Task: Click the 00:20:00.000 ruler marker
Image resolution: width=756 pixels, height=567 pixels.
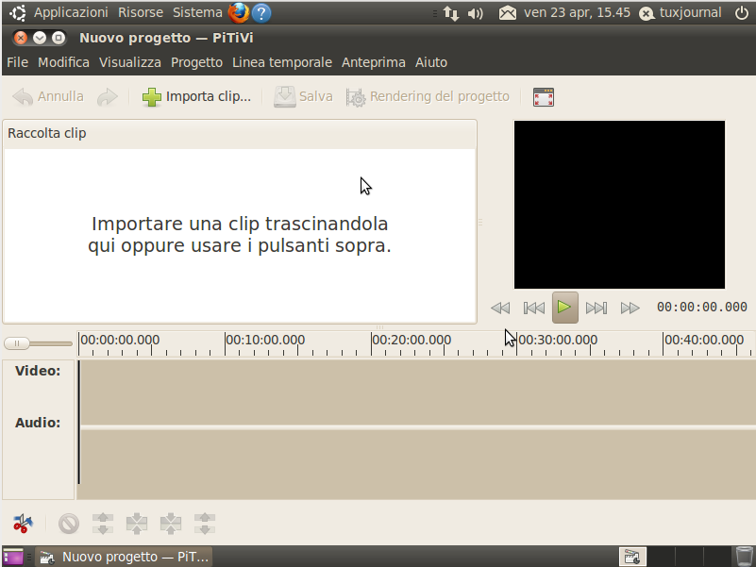Action: (x=412, y=340)
